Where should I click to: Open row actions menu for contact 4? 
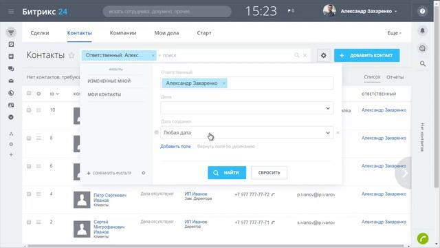(38, 194)
